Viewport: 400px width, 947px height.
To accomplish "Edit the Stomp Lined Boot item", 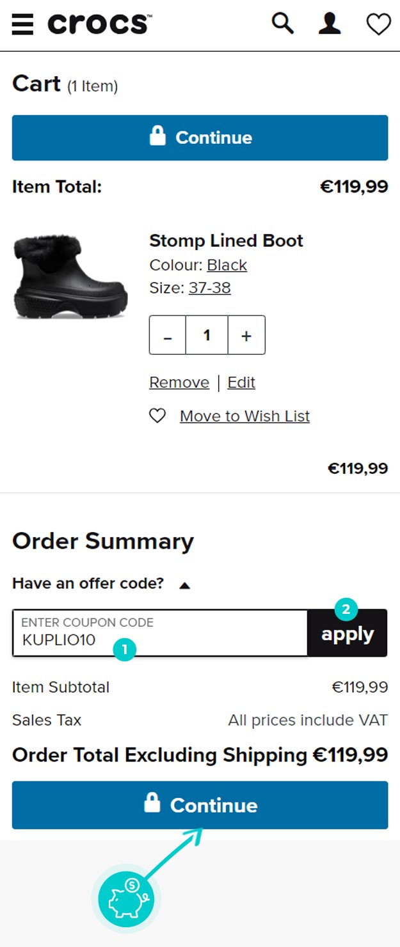I will coord(241,382).
